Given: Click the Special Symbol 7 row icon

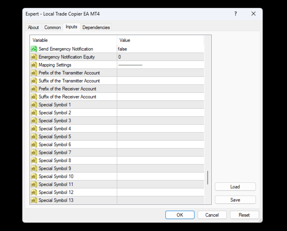Looking at the screenshot, I should pos(34,153).
